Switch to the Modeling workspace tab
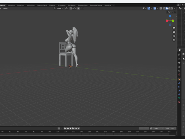The image size is (185, 139). click(11, 5)
